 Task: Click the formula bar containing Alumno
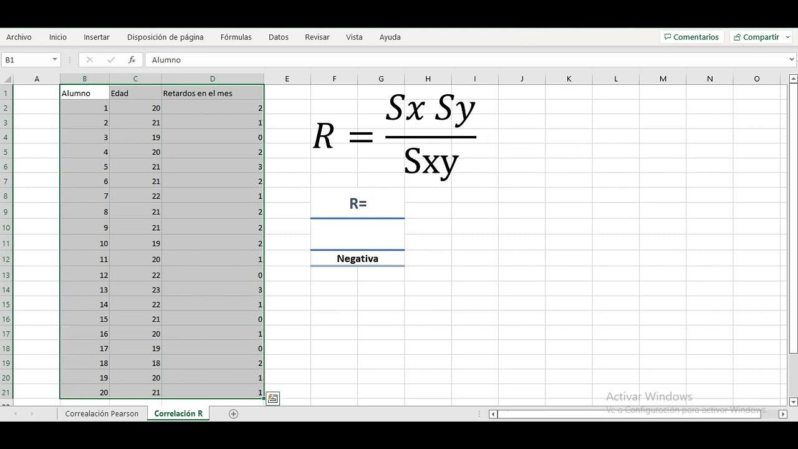click(466, 60)
